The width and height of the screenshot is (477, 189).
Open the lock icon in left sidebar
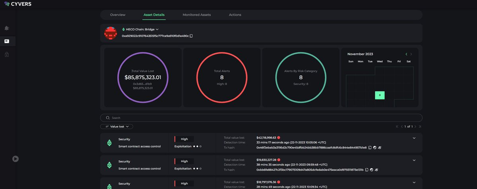(7, 54)
